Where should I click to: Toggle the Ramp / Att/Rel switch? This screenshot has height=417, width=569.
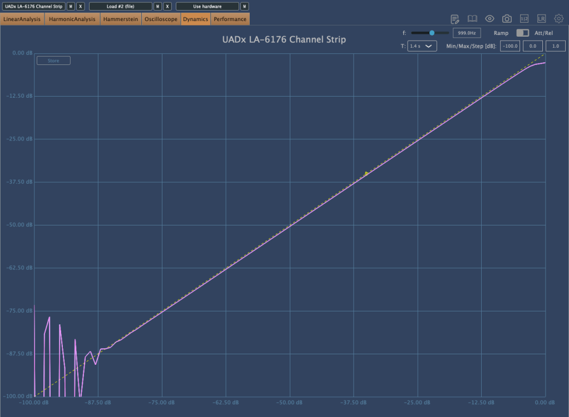(x=522, y=33)
